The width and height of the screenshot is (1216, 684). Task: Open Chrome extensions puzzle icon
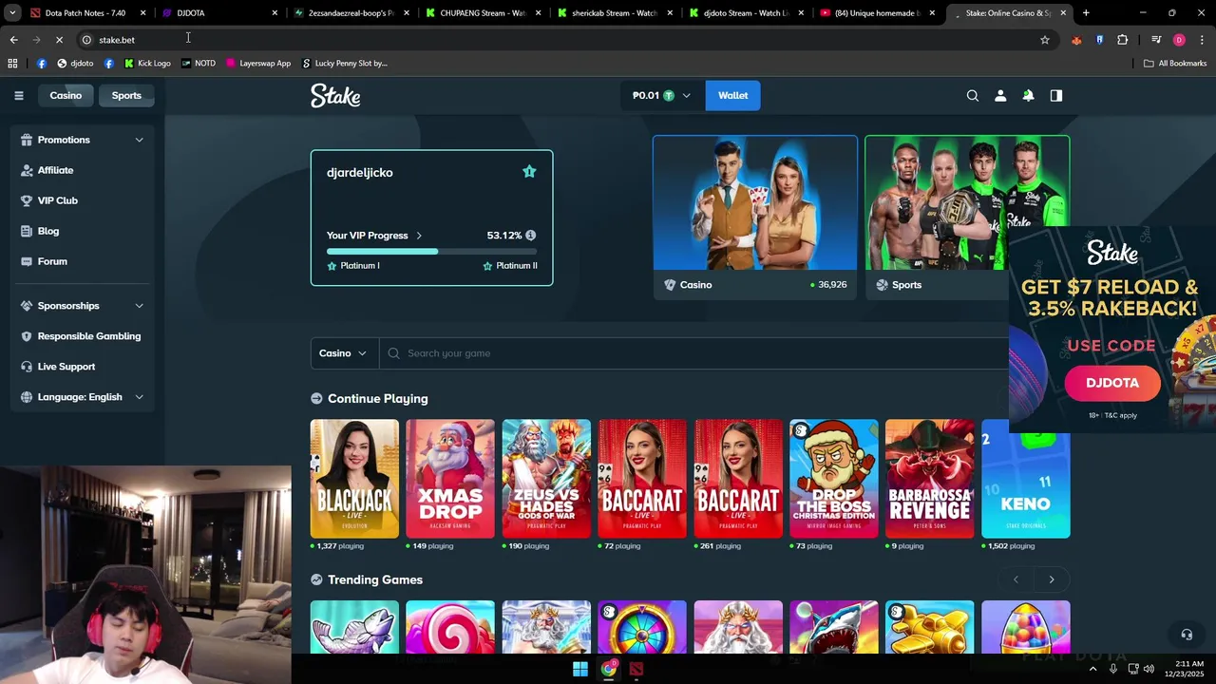coord(1122,40)
